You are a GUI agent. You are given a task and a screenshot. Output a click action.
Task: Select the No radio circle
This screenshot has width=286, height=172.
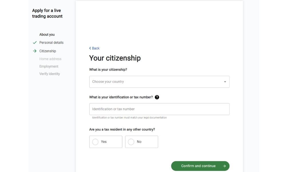click(131, 142)
